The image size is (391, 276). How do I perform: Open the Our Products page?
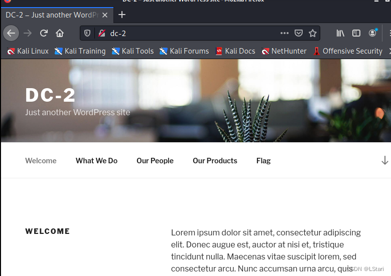pyautogui.click(x=215, y=161)
